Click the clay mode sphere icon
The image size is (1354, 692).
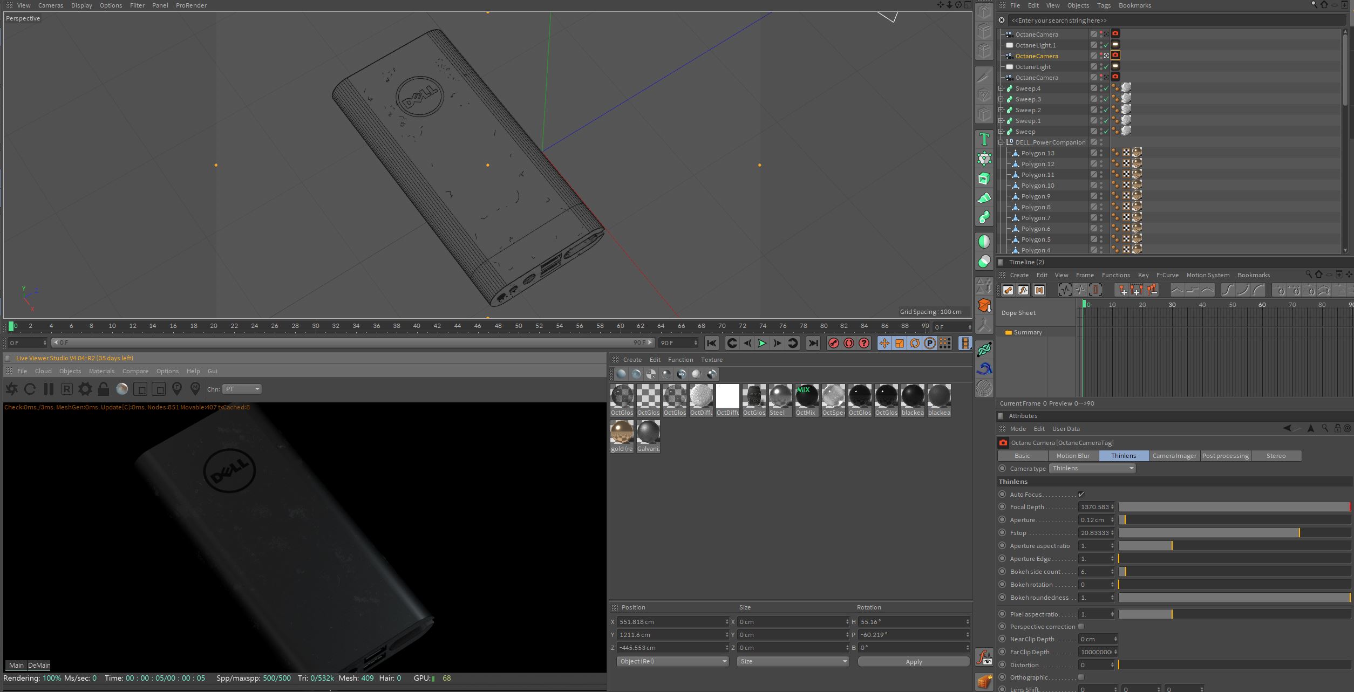coord(122,389)
